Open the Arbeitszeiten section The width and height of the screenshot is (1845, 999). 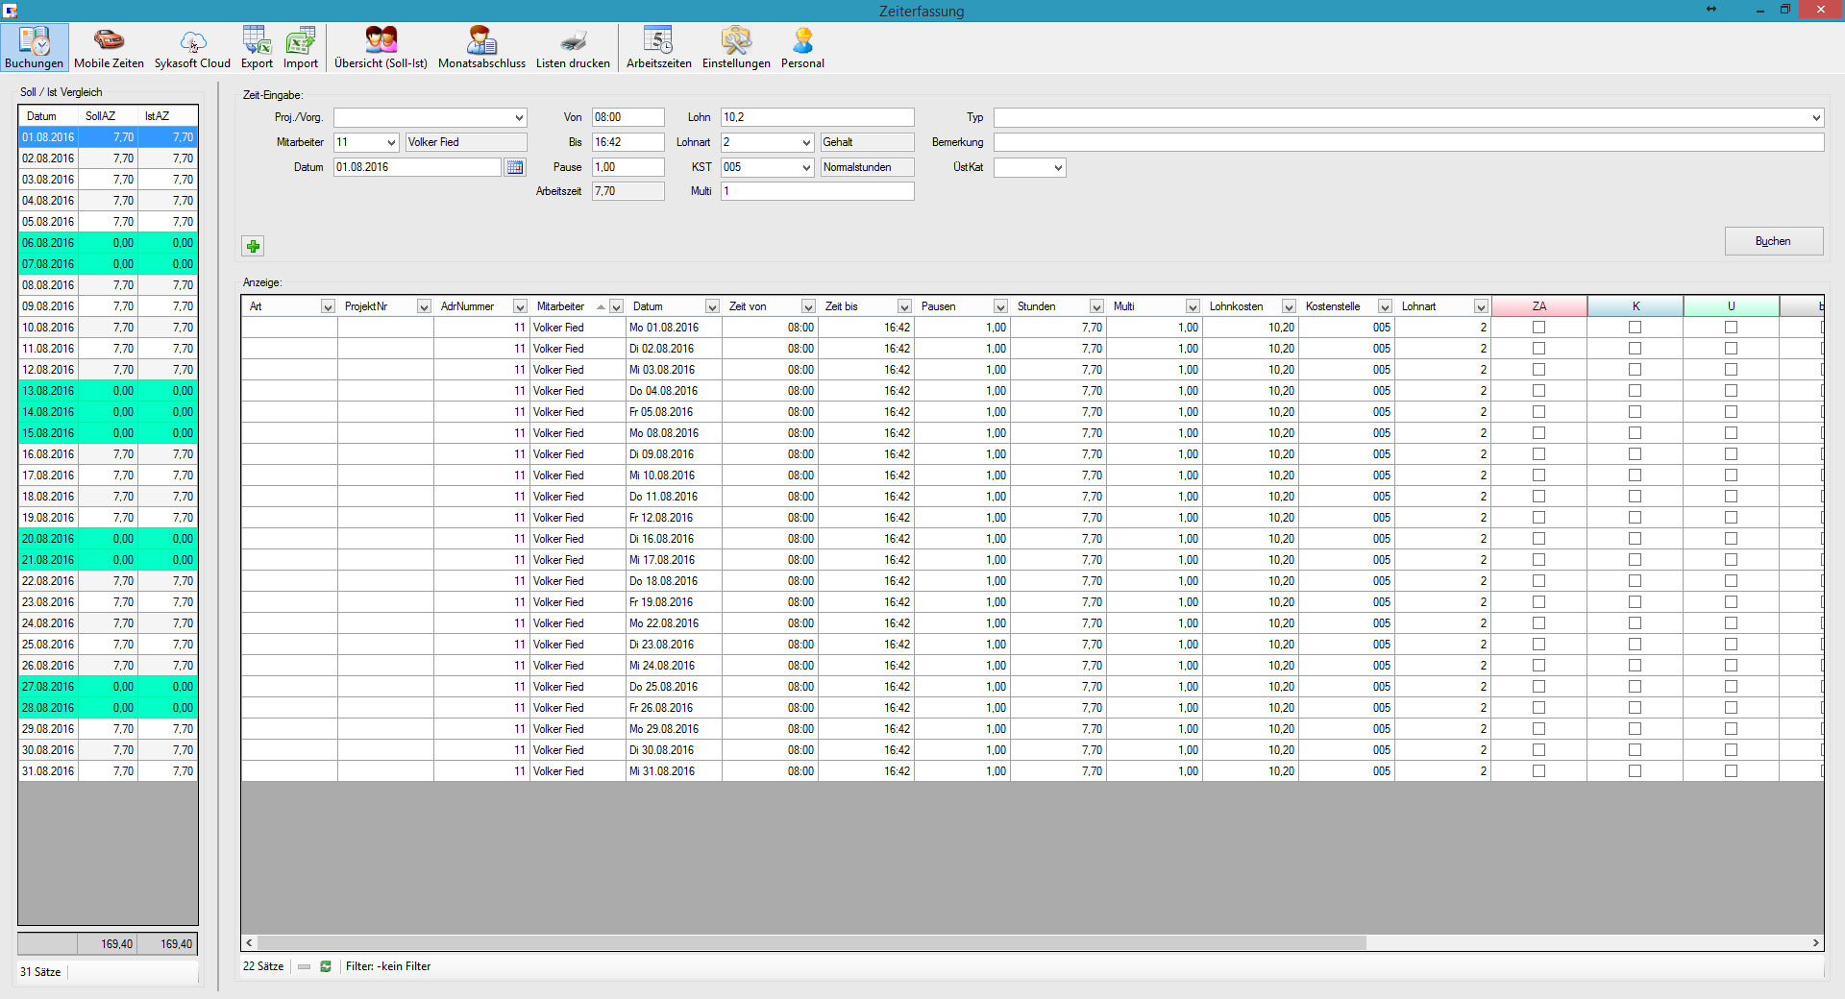pos(658,48)
